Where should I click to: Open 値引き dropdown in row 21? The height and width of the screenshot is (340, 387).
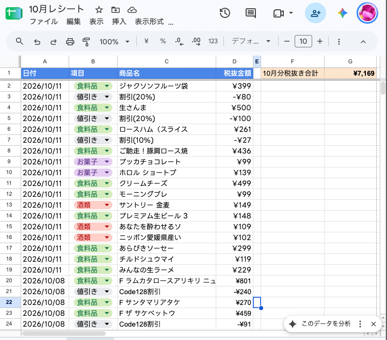(107, 292)
